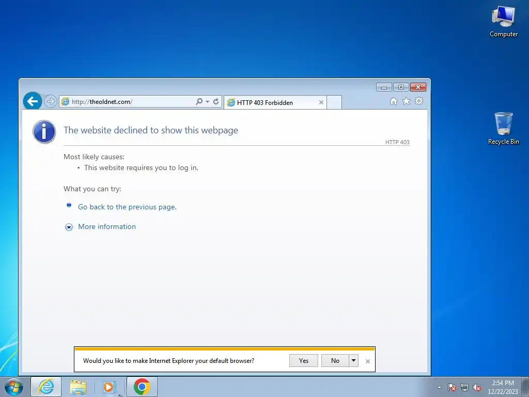The height and width of the screenshot is (397, 529).
Task: Click the forward navigation arrow
Action: tap(51, 101)
